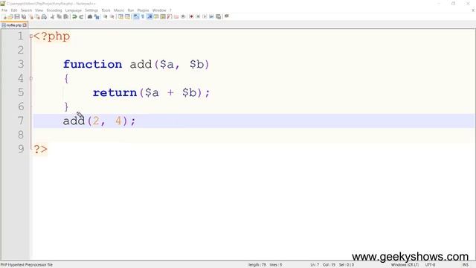The image size is (476, 268).
Task: Toggle Show All Characters icon
Action: 143,16
